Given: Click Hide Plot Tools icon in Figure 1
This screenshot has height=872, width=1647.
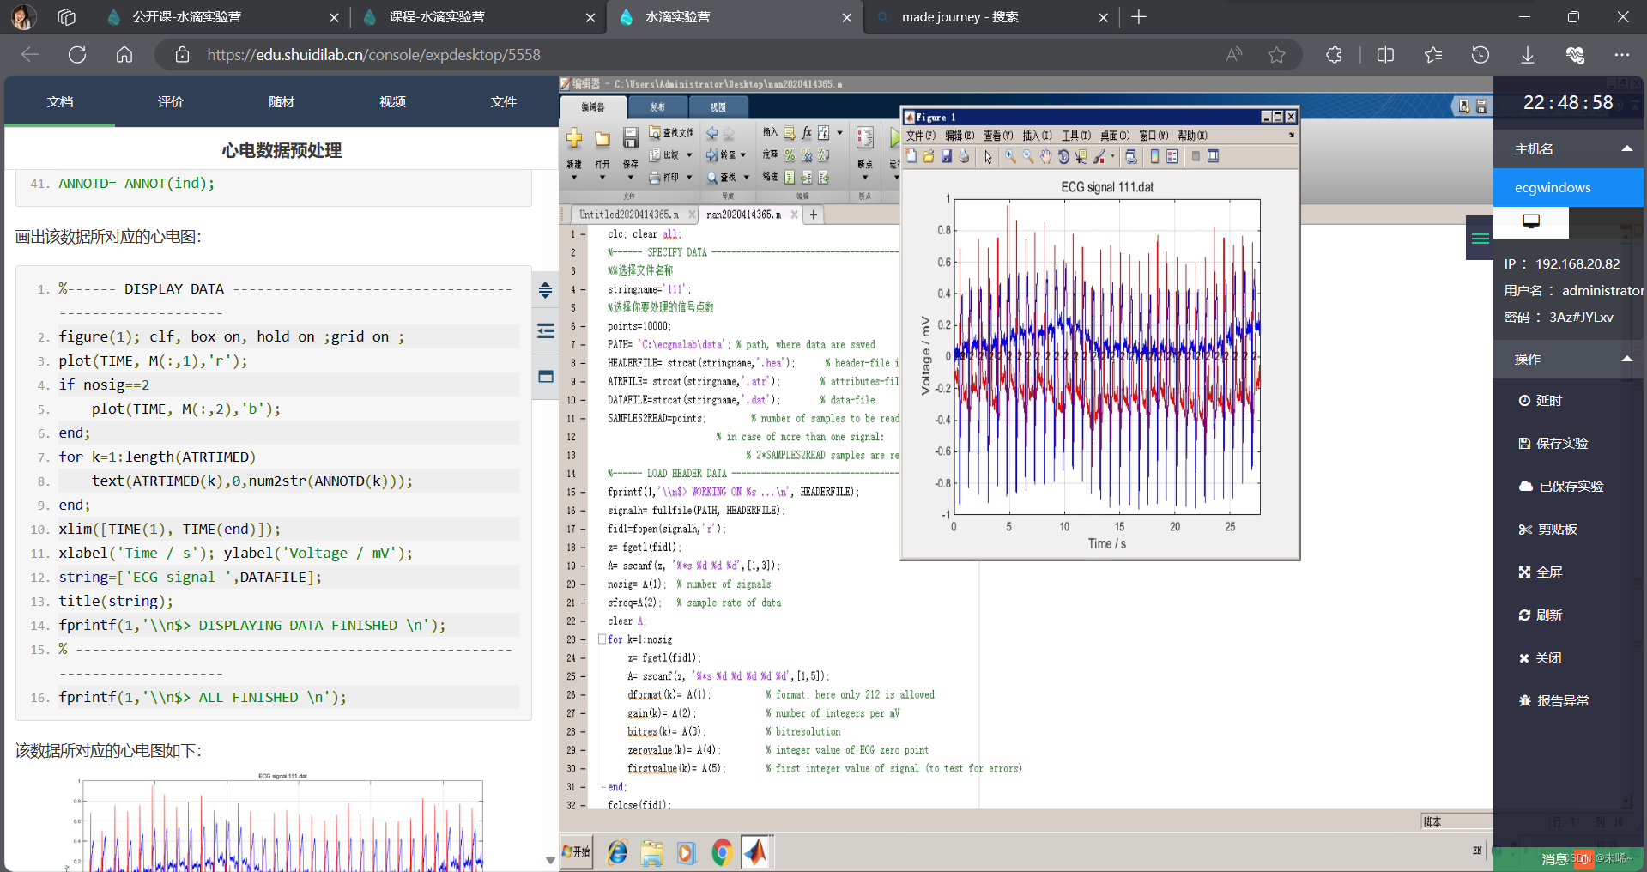Looking at the screenshot, I should coord(1196,156).
